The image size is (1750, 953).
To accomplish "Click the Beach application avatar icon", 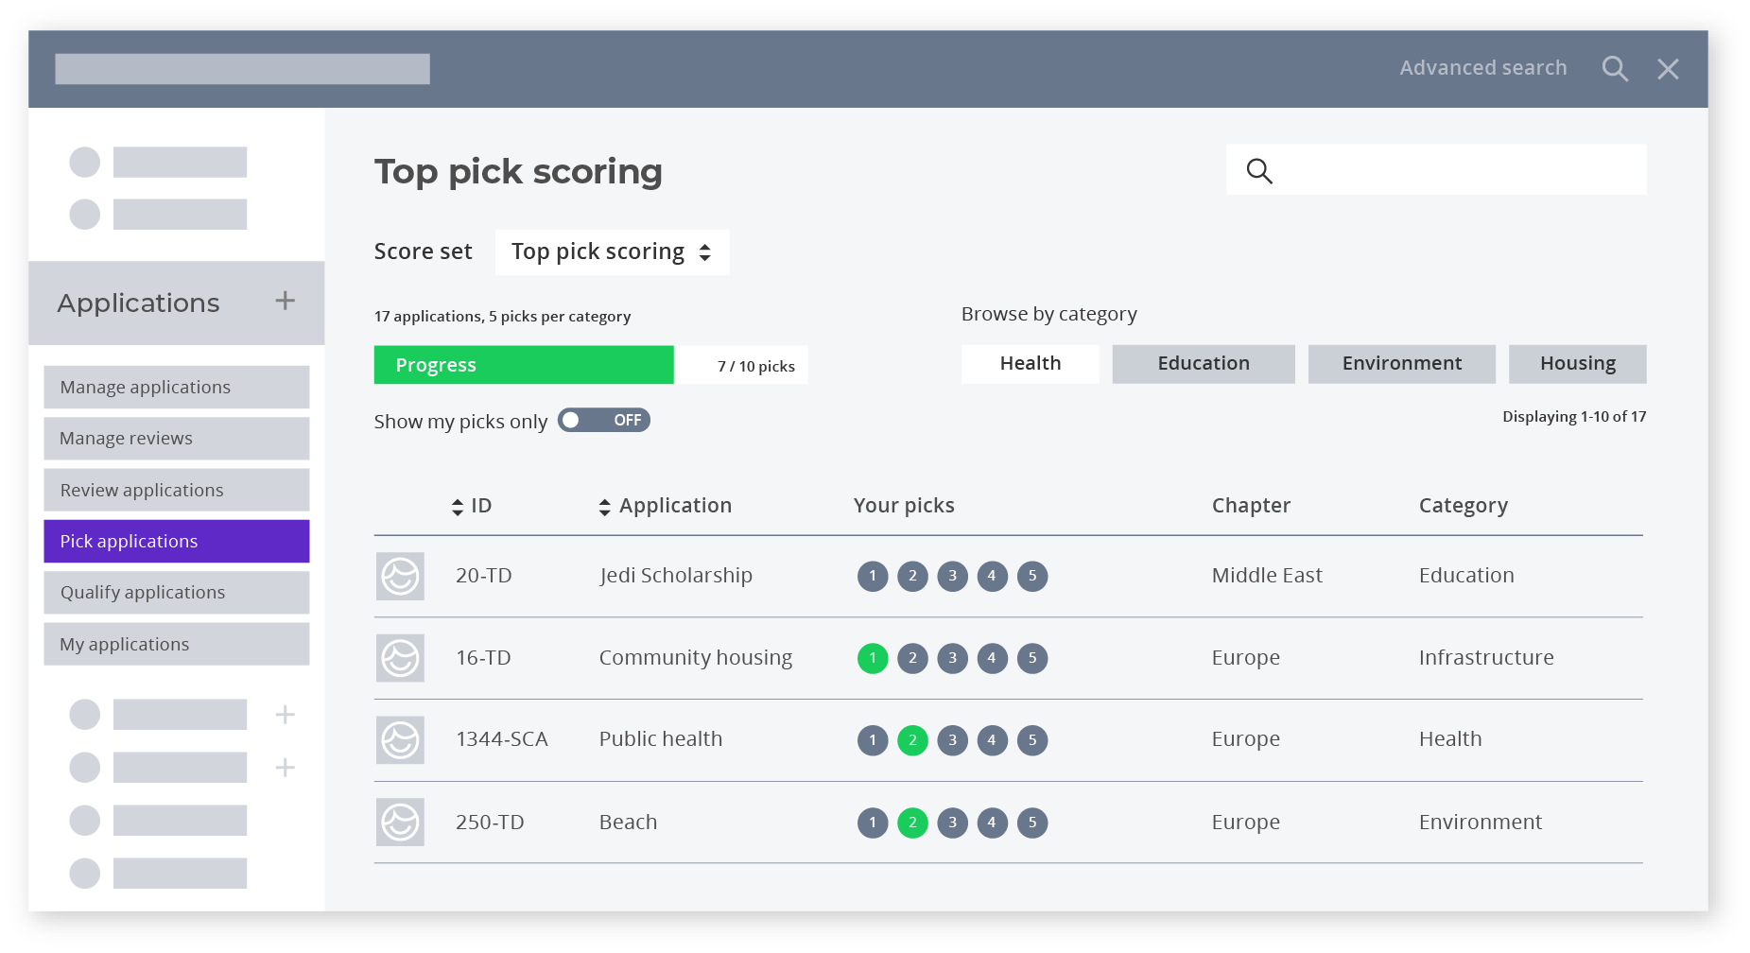I will [400, 823].
